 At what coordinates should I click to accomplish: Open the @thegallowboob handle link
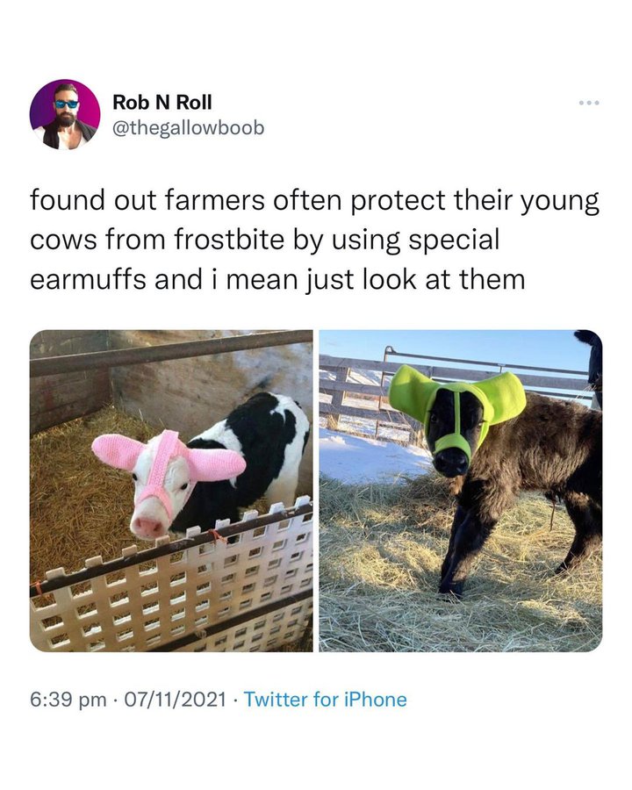(x=189, y=128)
